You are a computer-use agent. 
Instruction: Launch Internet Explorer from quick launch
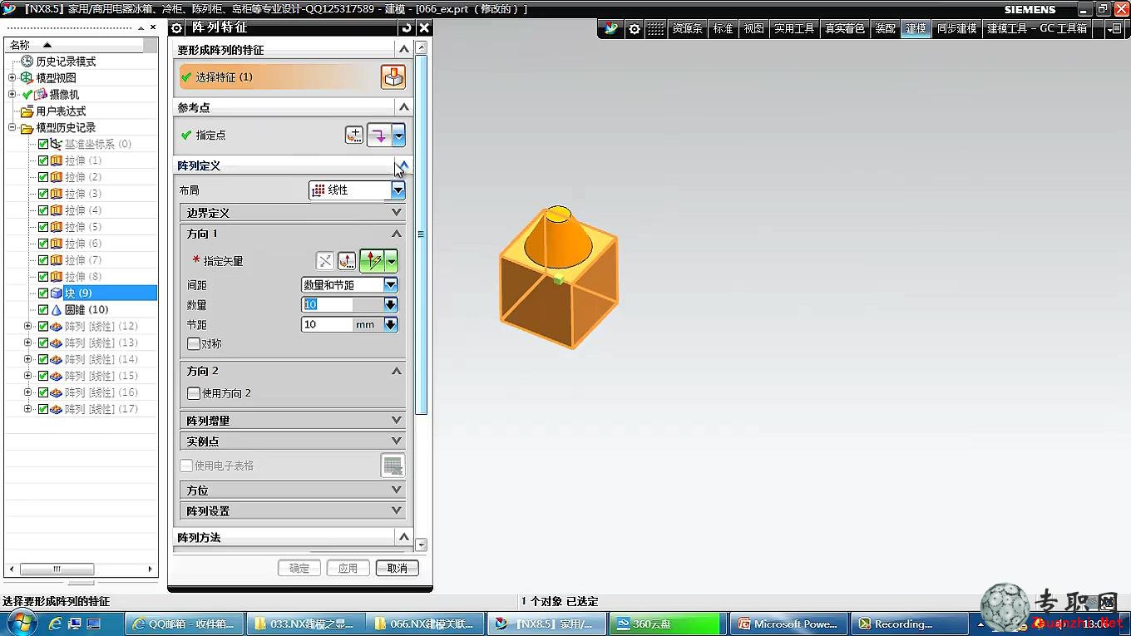(x=57, y=624)
